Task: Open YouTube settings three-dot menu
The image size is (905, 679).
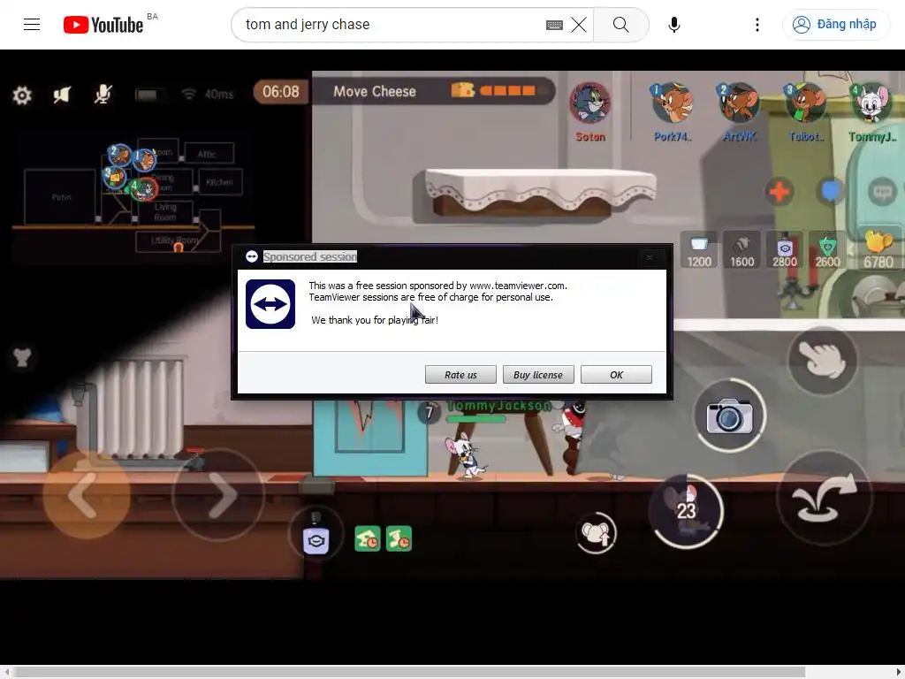Action: coord(757,25)
